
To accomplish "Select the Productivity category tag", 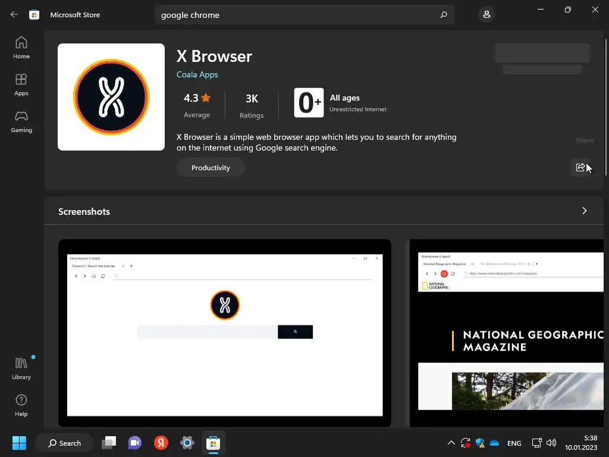I will [211, 167].
